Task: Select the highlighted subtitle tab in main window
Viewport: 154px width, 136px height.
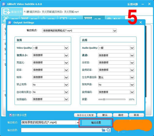Action: pyautogui.click(x=94, y=18)
